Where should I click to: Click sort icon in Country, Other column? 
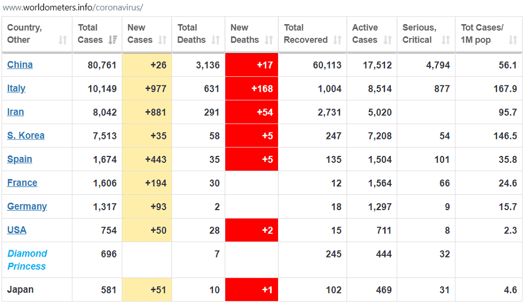pyautogui.click(x=63, y=40)
